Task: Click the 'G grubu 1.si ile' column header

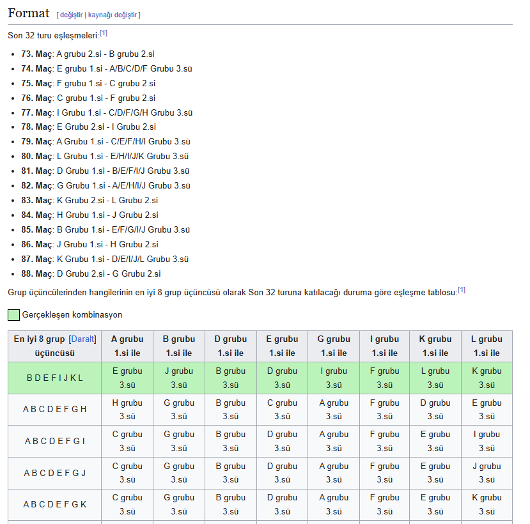Action: click(x=334, y=346)
